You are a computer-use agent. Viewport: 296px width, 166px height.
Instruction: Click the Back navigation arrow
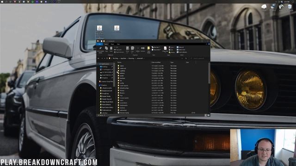(x=99, y=59)
